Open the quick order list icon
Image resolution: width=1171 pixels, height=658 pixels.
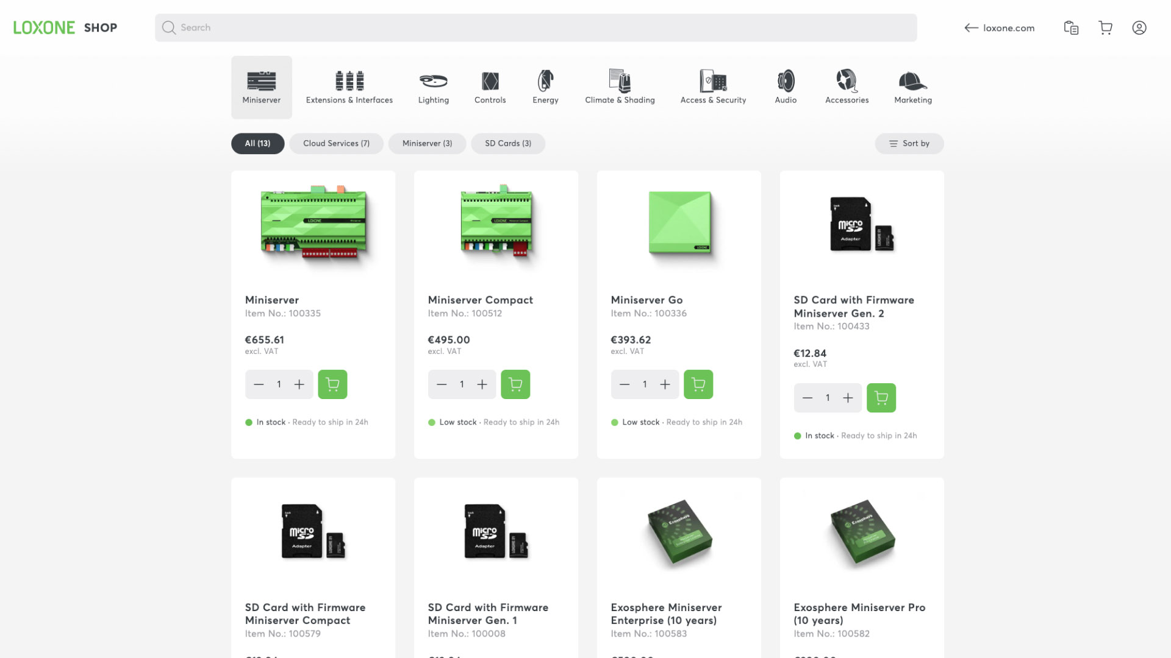point(1071,28)
